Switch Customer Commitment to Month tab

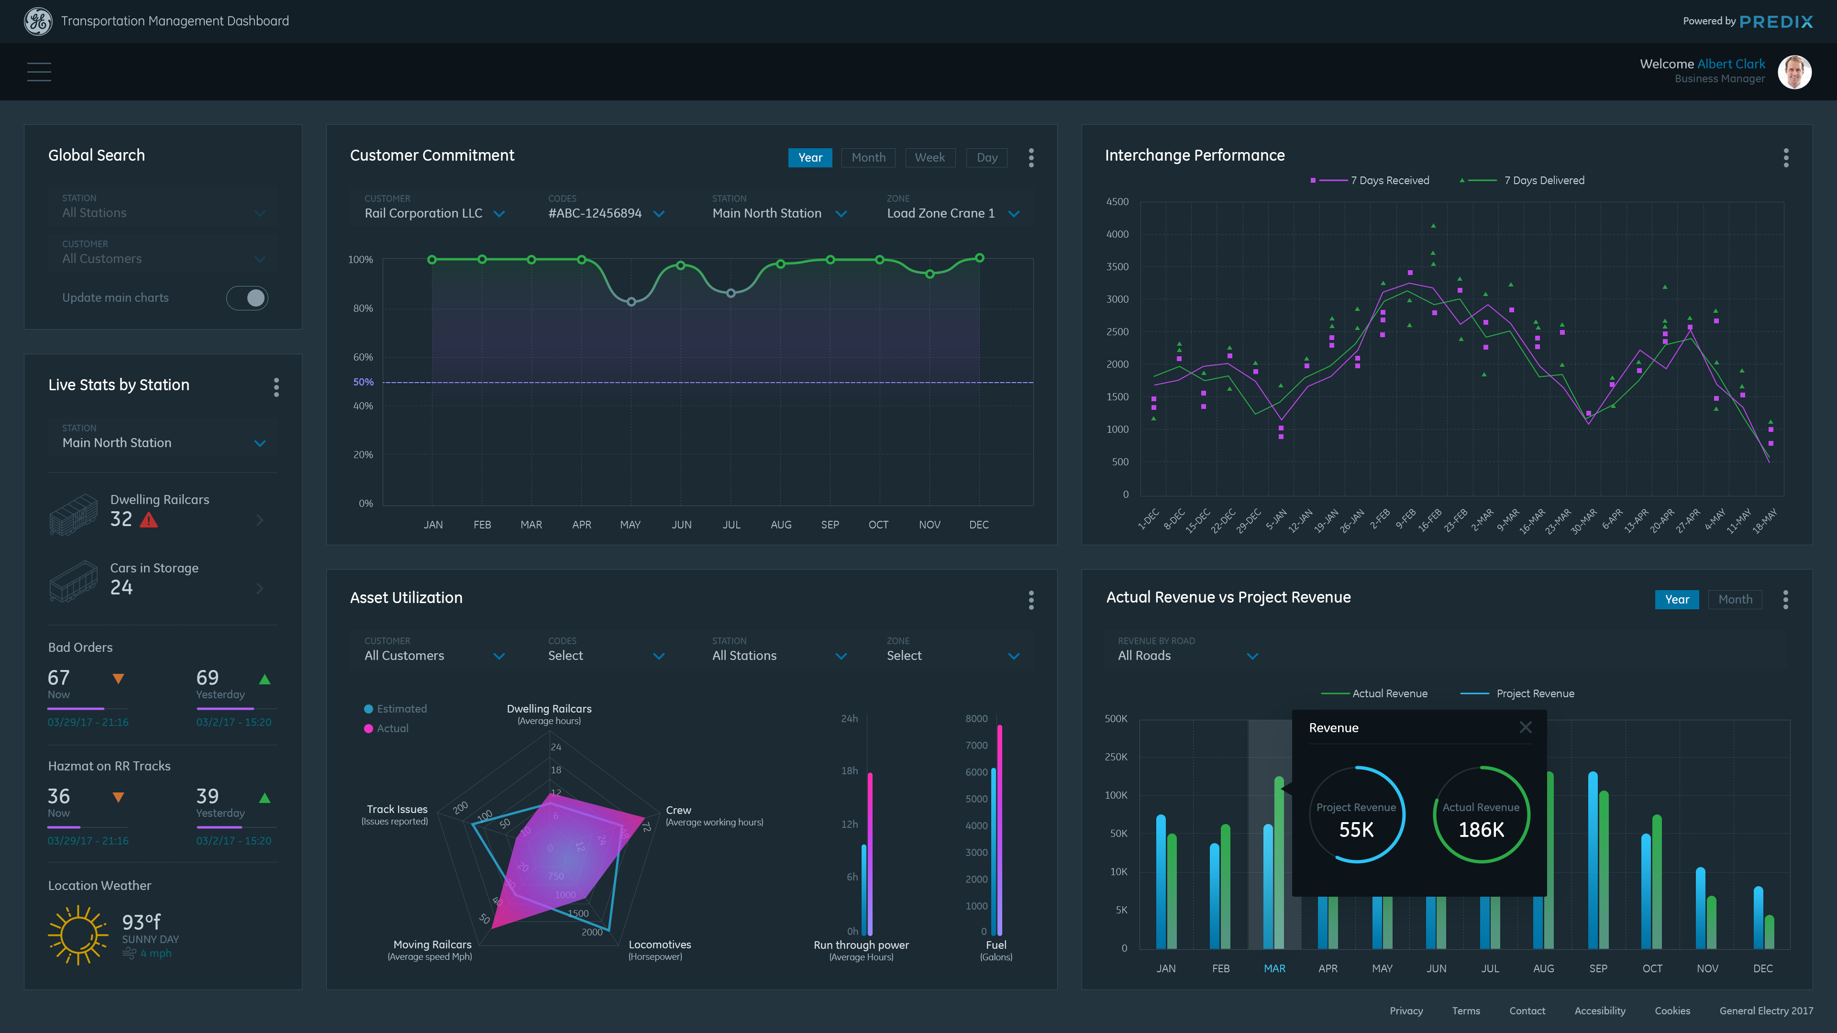(868, 157)
